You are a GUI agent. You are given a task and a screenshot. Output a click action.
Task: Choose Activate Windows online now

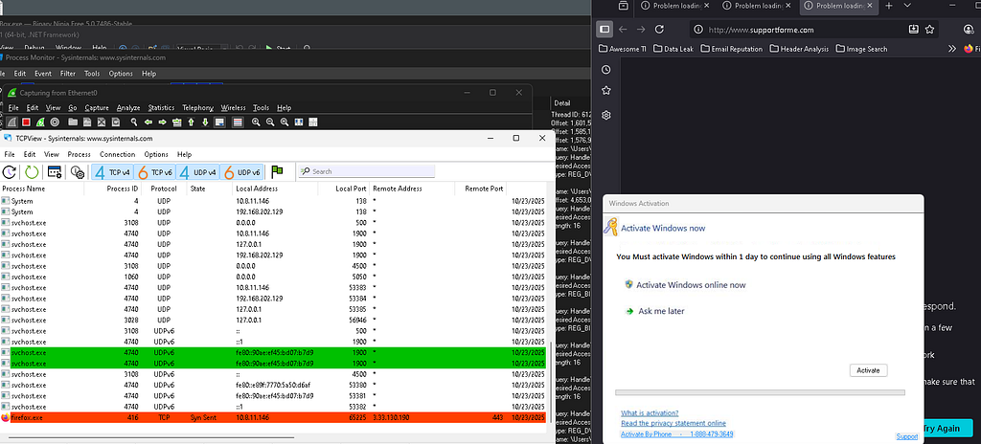pyautogui.click(x=685, y=284)
